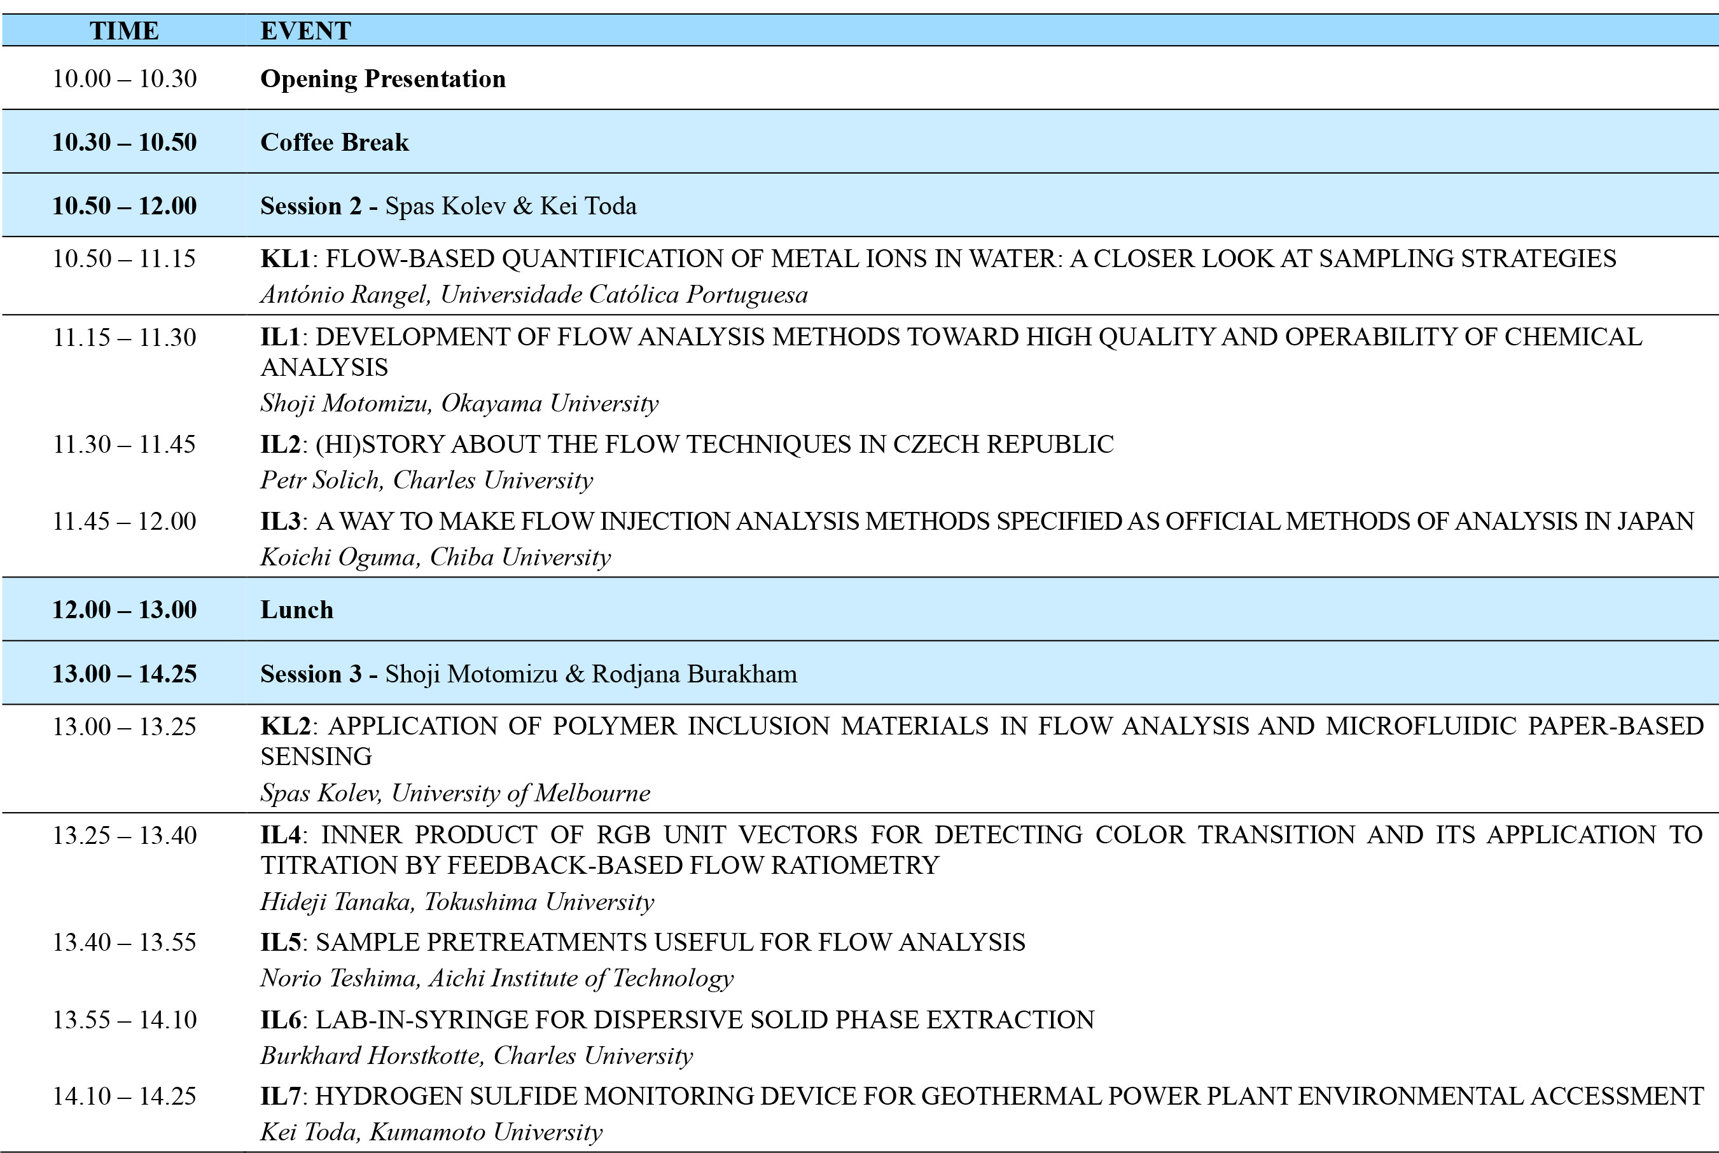Select IL3 official methods in Japan title

click(x=976, y=521)
